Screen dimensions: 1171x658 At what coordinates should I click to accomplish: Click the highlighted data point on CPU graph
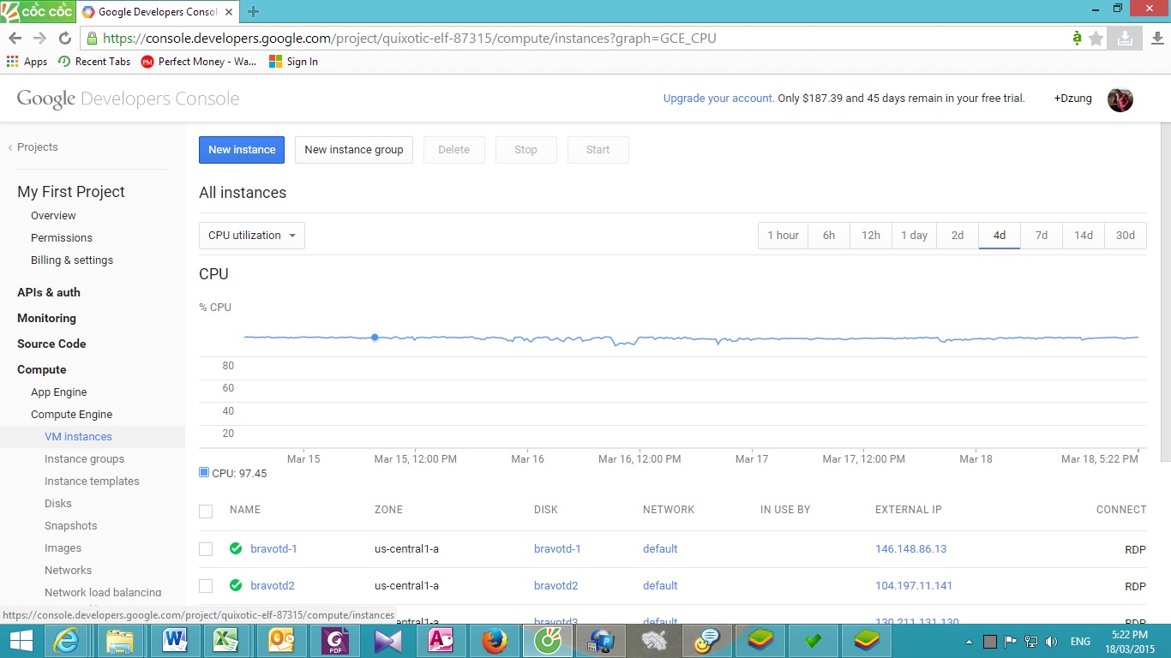click(375, 337)
